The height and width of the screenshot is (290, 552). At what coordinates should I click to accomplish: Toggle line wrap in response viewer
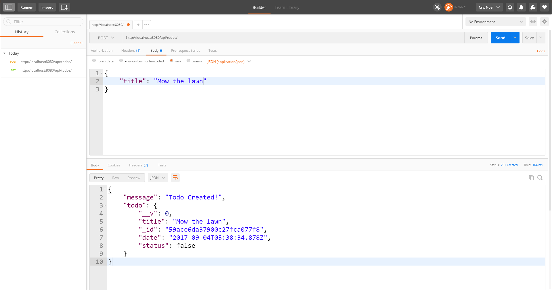coord(175,178)
